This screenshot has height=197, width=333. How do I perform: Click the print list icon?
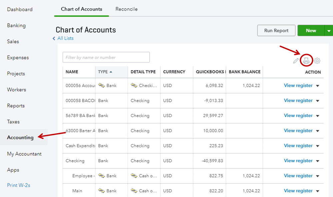click(306, 61)
